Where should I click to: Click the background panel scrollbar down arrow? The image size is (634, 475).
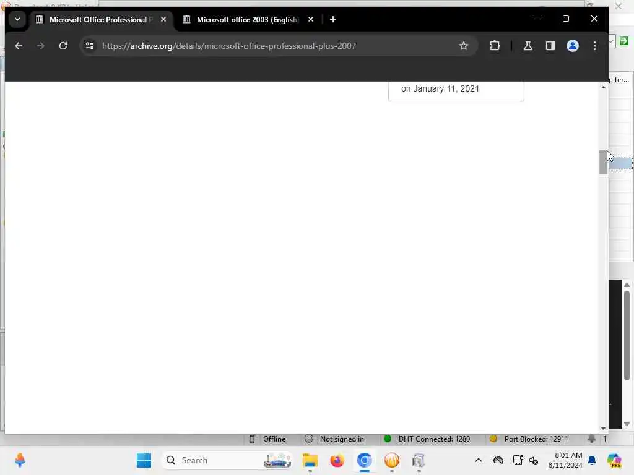[x=627, y=424]
